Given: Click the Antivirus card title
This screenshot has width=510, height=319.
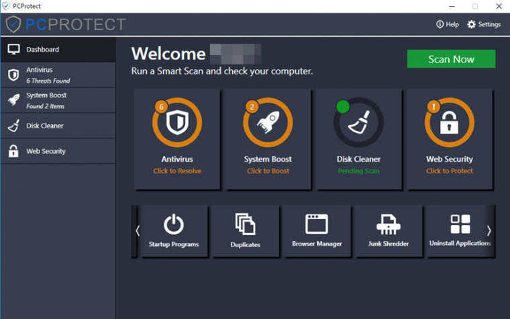Looking at the screenshot, I should pos(177,159).
